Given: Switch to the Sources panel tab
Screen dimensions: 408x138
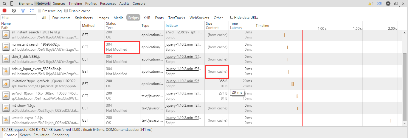Looking at the screenshot, I should (59, 4).
